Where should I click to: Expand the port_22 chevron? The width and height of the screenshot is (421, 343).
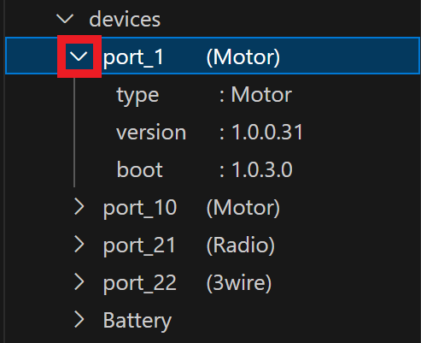click(x=79, y=282)
